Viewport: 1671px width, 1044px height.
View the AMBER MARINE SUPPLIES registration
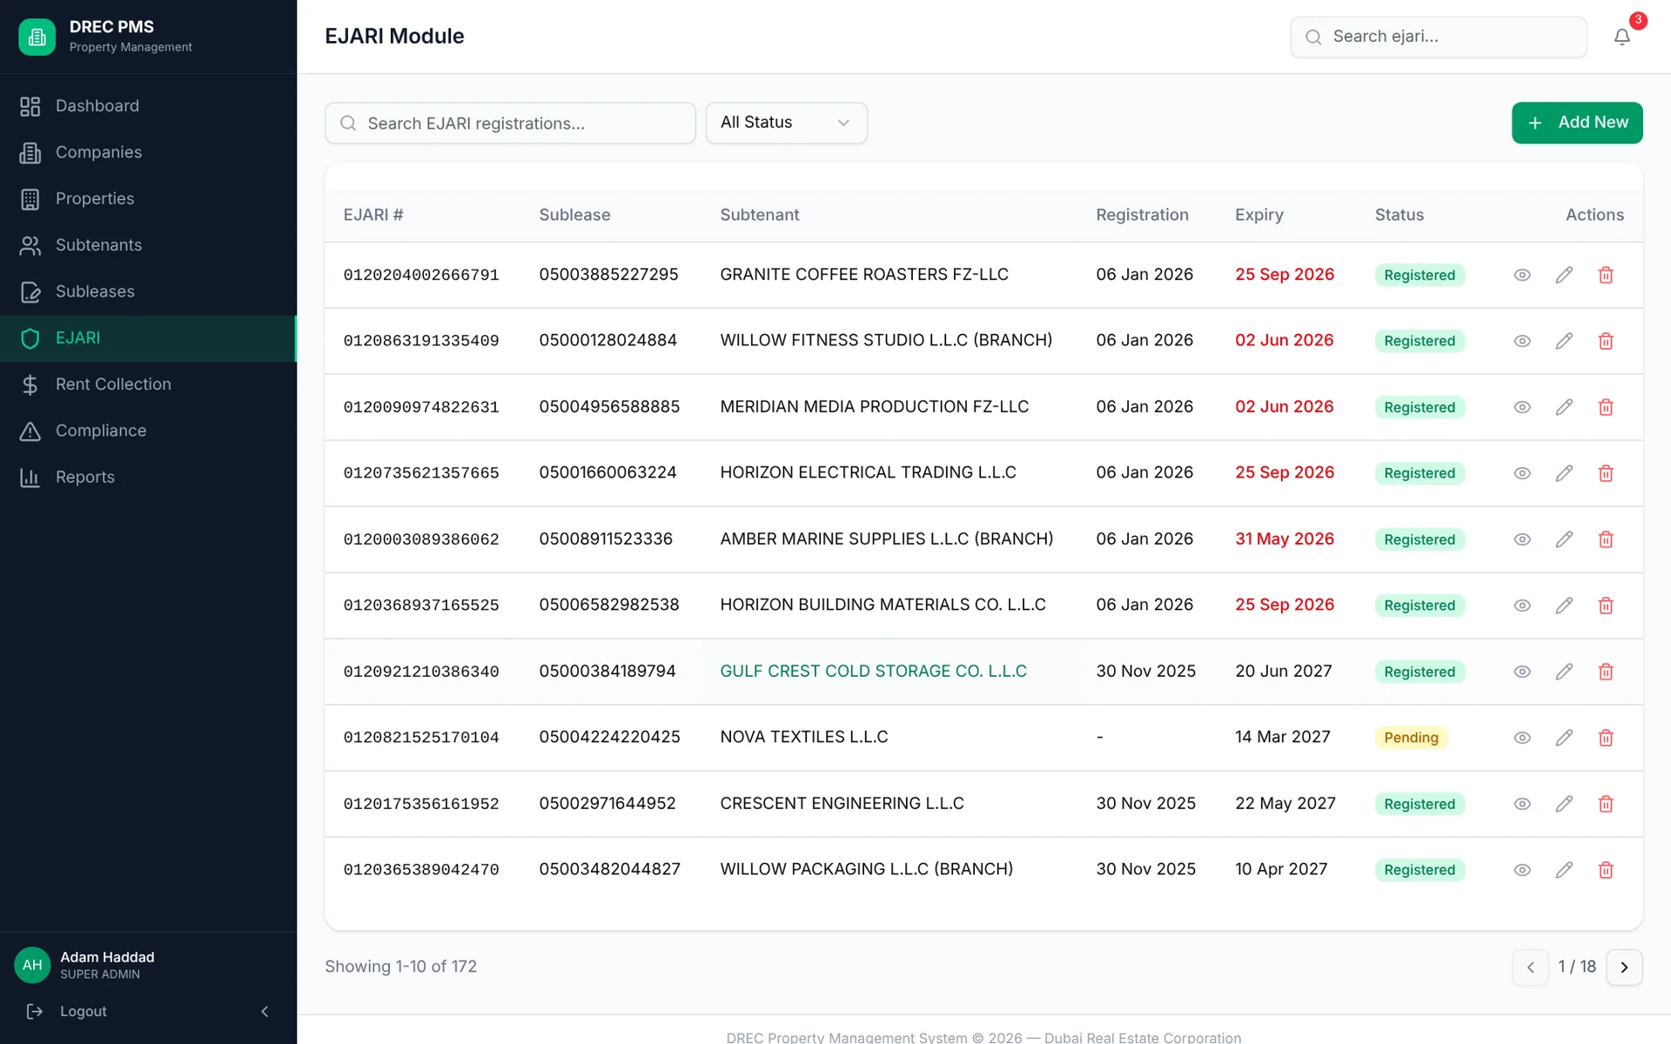(1522, 539)
